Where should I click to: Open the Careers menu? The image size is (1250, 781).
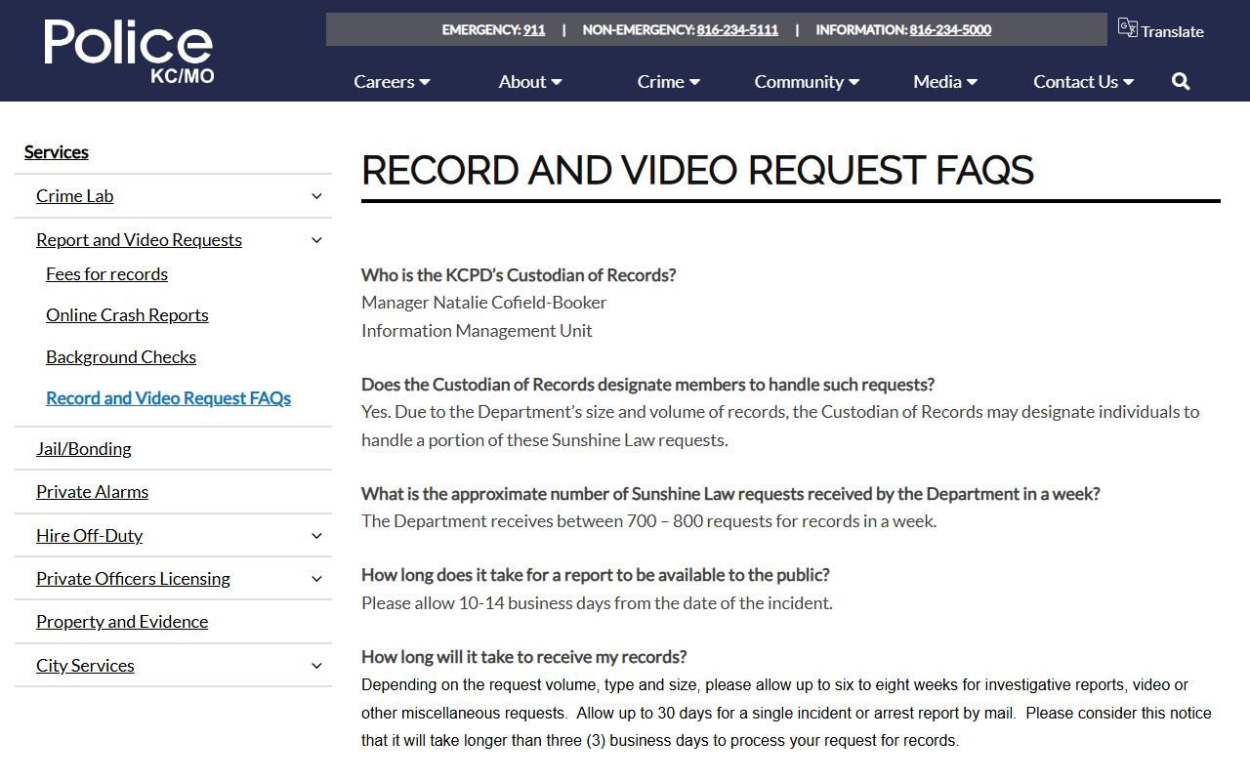pyautogui.click(x=392, y=82)
